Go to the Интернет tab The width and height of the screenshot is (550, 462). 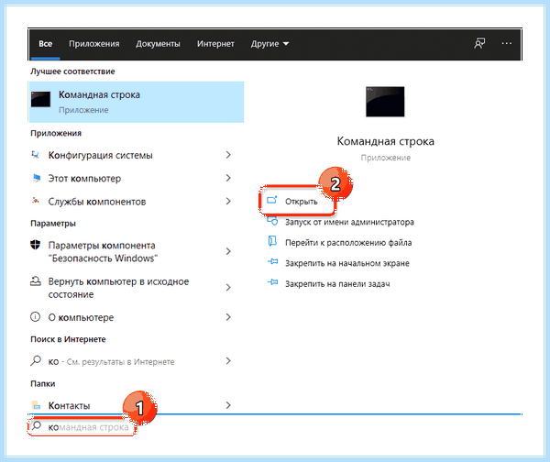(215, 44)
